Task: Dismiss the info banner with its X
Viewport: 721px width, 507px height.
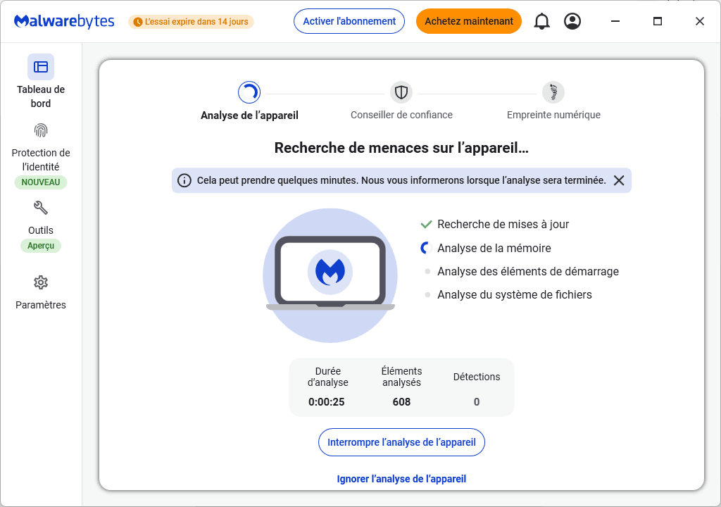Action: click(619, 180)
